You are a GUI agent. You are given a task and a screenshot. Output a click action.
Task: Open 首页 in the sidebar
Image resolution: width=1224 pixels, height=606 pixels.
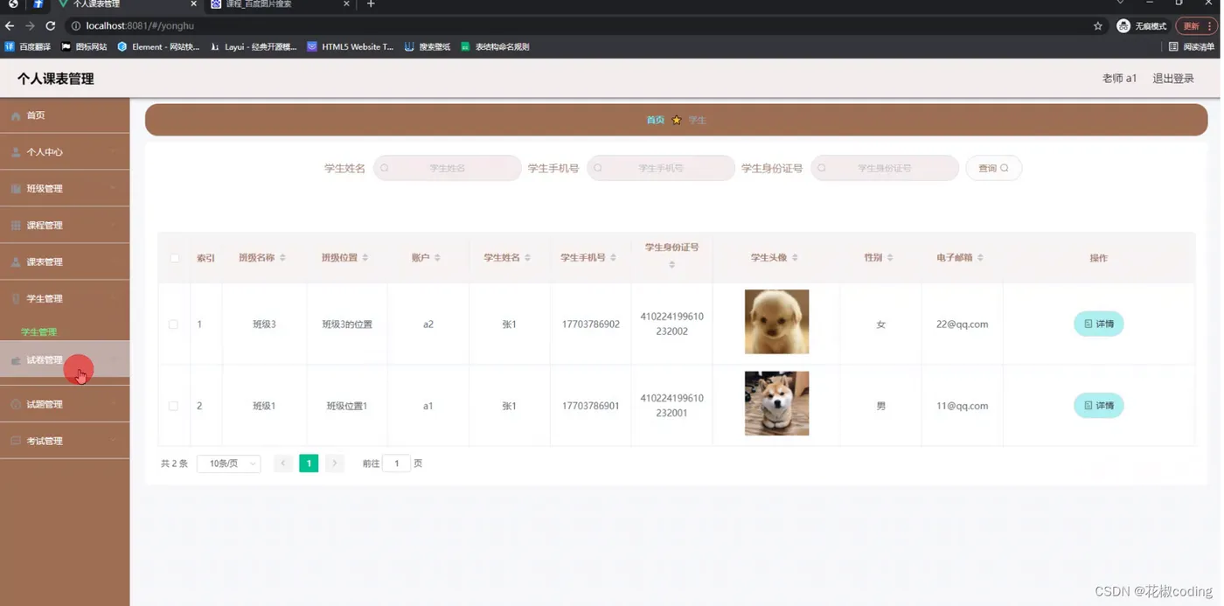pyautogui.click(x=65, y=115)
